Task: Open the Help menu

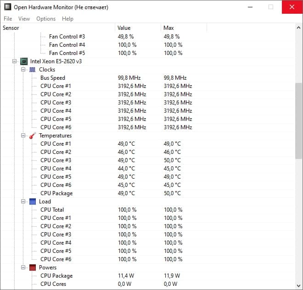Action: click(x=67, y=19)
